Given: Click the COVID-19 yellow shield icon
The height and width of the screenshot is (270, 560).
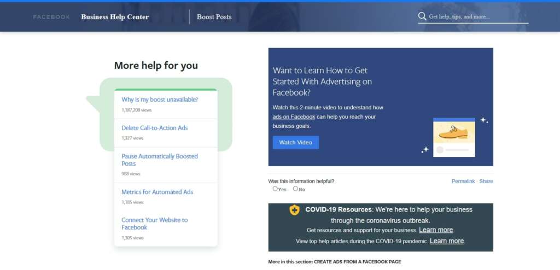Looking at the screenshot, I should point(294,210).
